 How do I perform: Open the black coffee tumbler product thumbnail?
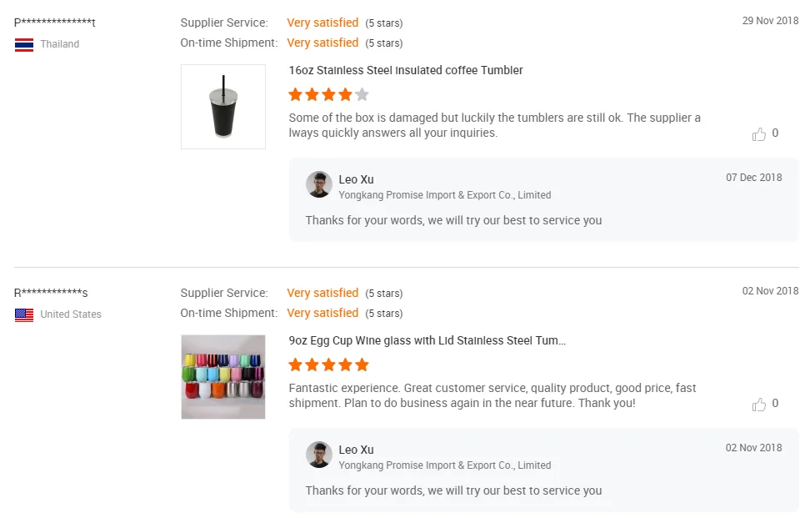click(223, 107)
